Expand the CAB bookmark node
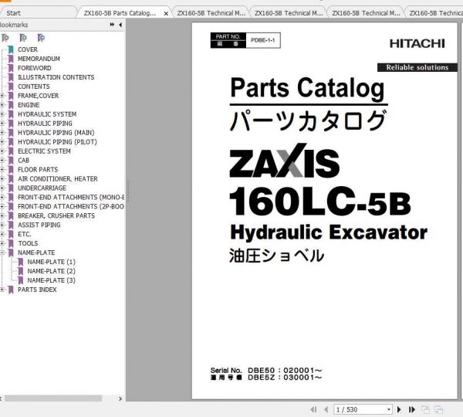The image size is (463, 417). point(2,160)
